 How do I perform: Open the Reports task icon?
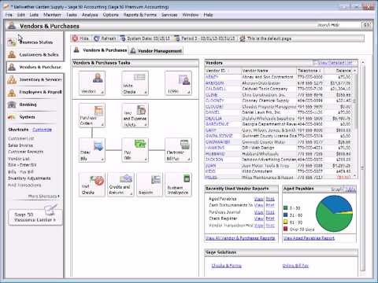pos(150,185)
